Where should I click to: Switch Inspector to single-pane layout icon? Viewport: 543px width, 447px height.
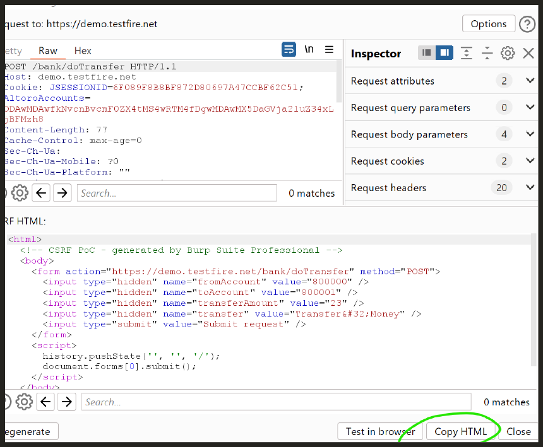coord(427,53)
